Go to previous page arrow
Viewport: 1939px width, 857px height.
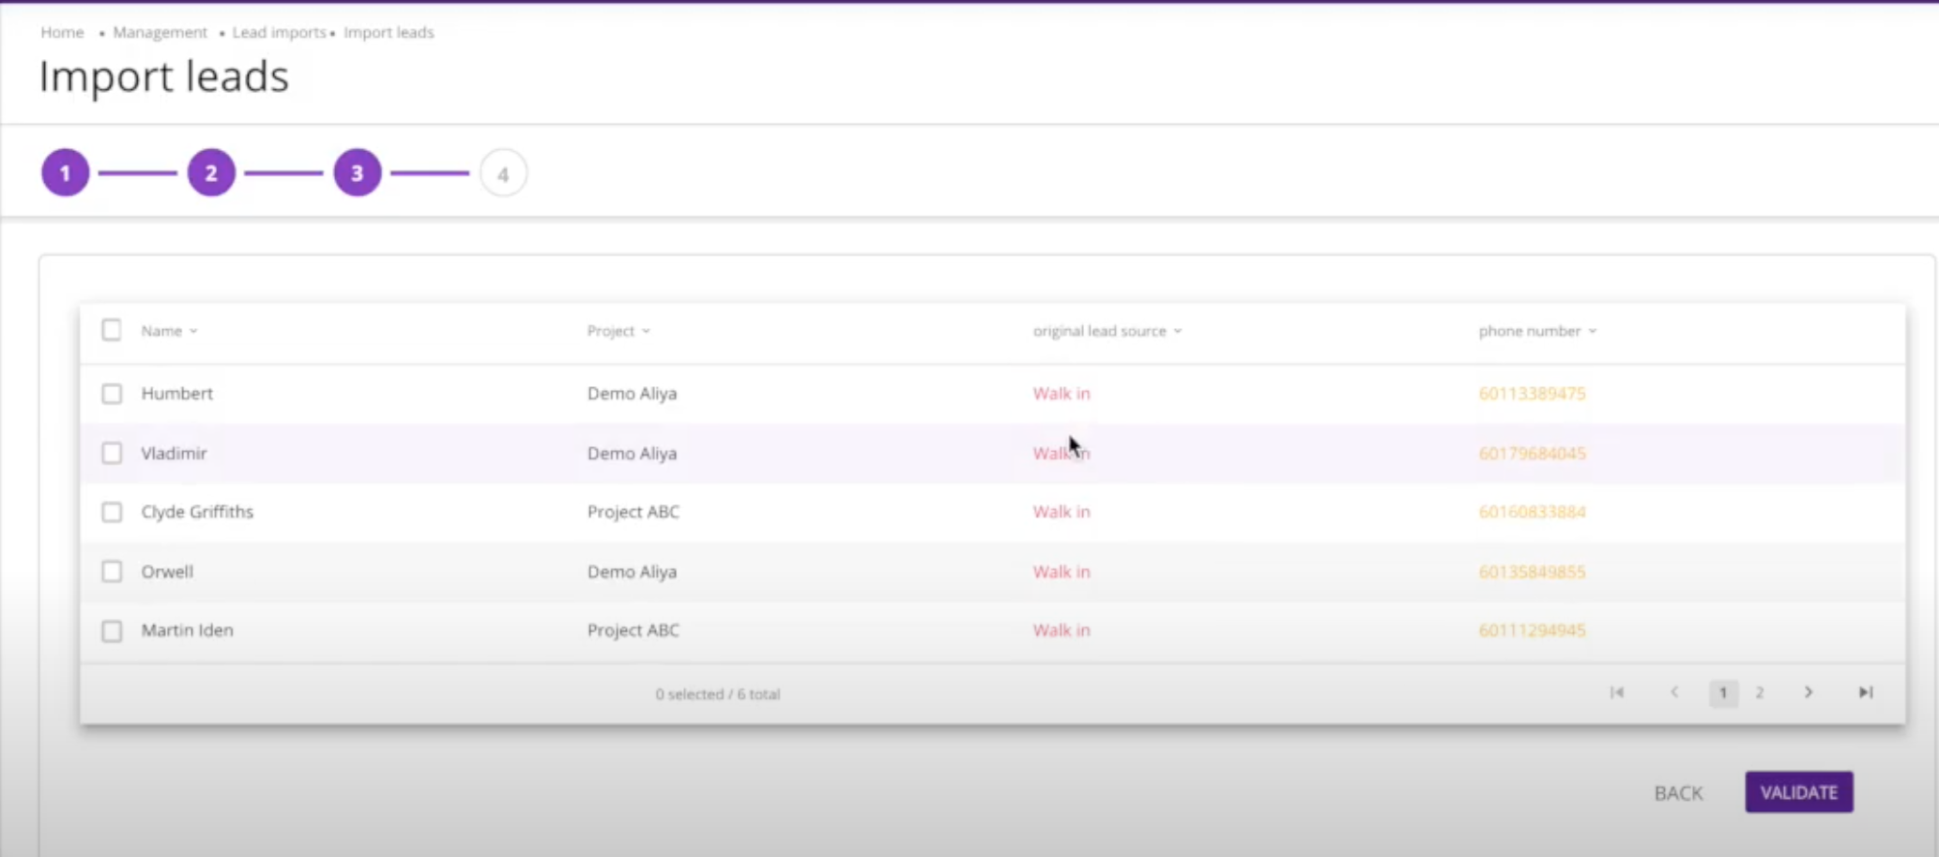(1673, 693)
